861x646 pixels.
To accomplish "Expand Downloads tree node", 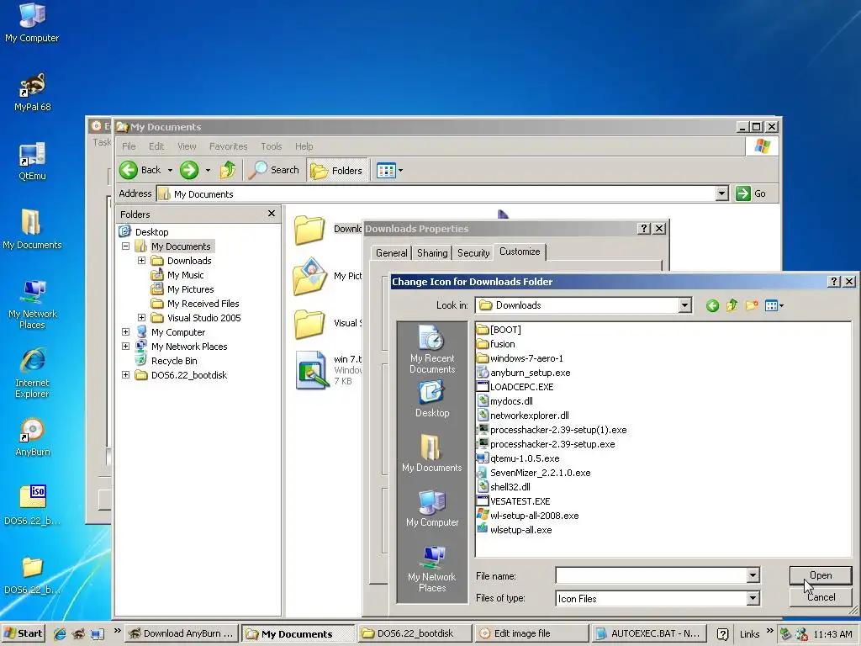I will pyautogui.click(x=141, y=261).
